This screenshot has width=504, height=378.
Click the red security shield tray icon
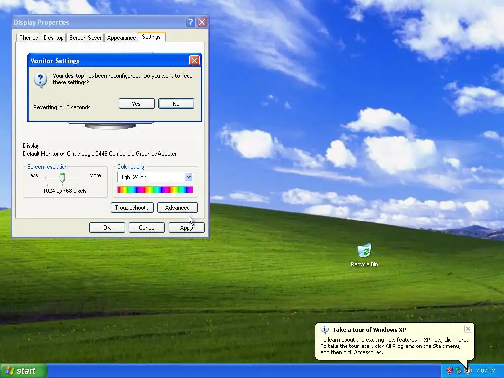tap(449, 371)
